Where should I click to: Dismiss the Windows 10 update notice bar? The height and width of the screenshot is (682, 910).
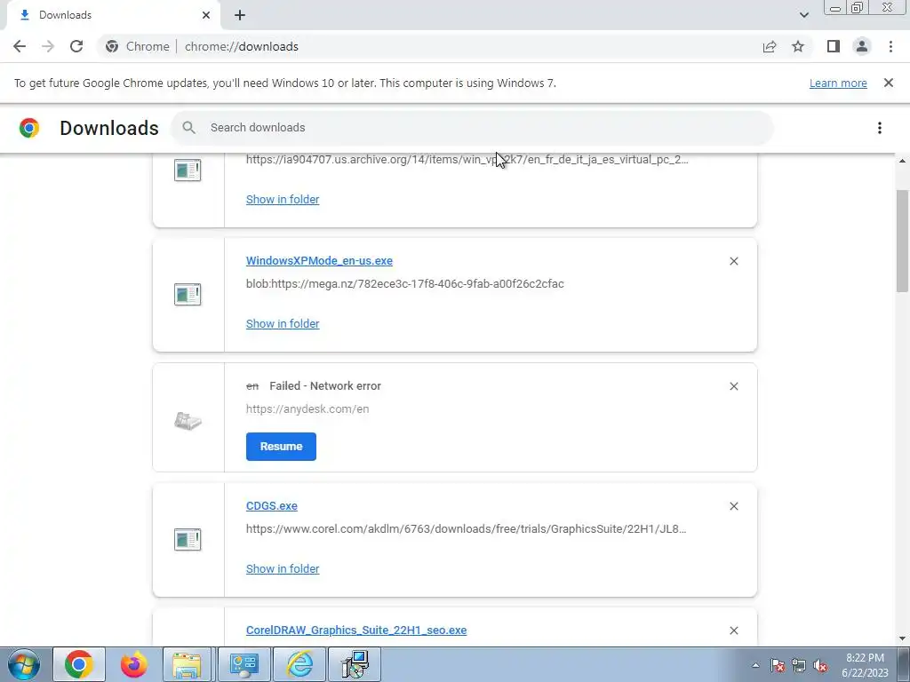point(889,83)
